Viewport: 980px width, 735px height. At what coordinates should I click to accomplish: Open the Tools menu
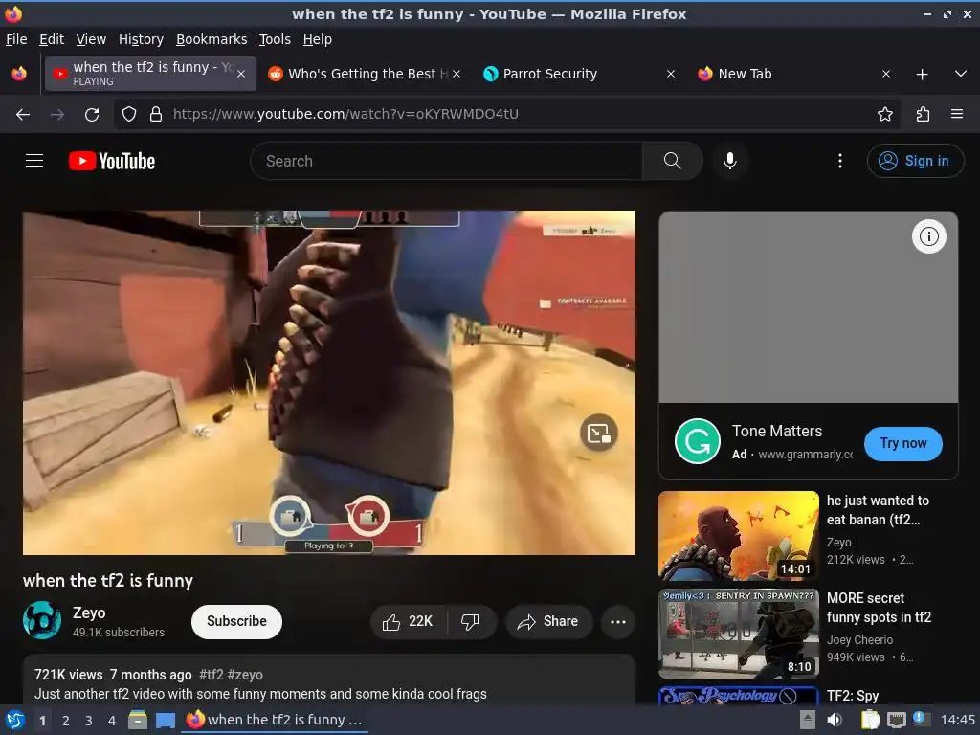[275, 39]
